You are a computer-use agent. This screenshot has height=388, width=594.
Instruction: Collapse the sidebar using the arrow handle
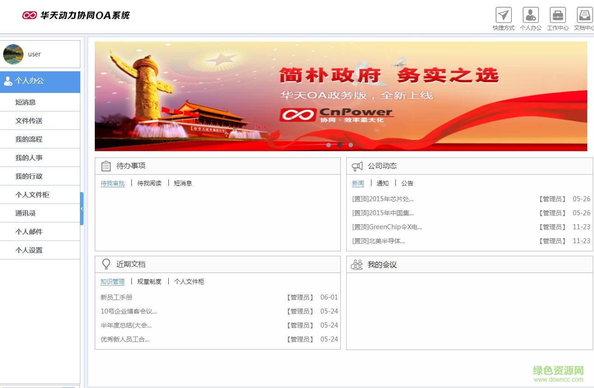(82, 209)
